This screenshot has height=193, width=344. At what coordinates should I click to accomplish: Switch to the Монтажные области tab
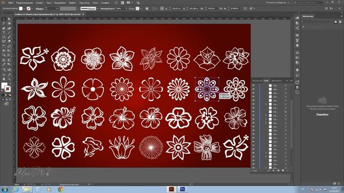tap(277, 81)
